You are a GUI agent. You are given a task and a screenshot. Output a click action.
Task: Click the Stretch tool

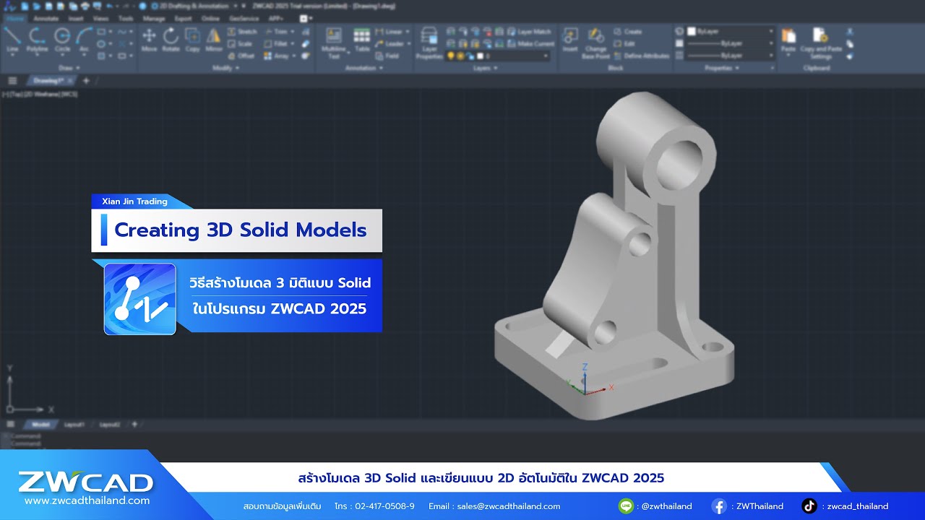click(x=242, y=32)
